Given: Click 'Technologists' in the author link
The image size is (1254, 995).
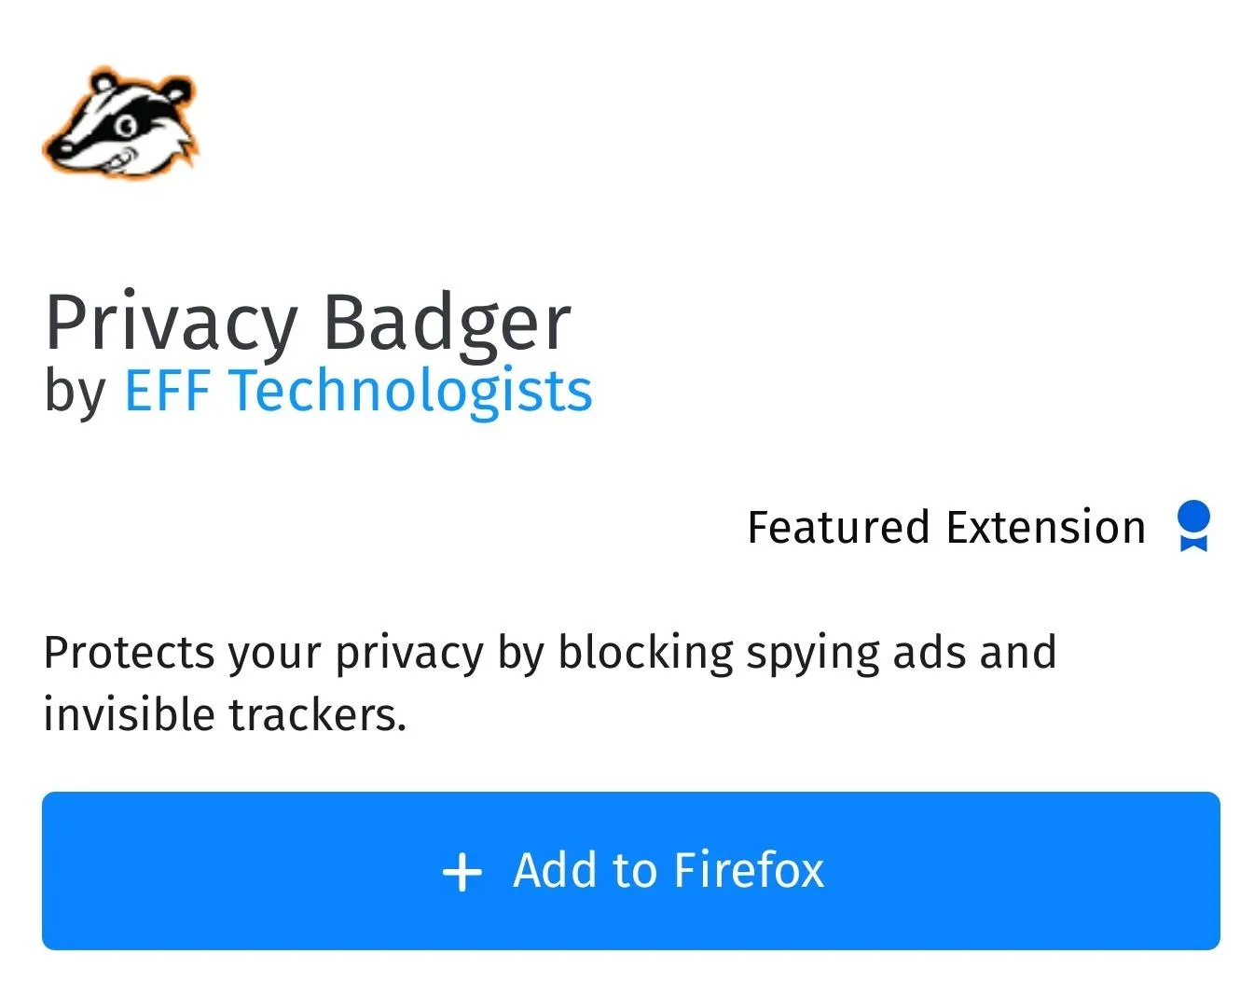Looking at the screenshot, I should pyautogui.click(x=411, y=390).
